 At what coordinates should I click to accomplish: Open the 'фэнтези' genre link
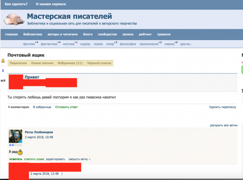coord(28,44)
